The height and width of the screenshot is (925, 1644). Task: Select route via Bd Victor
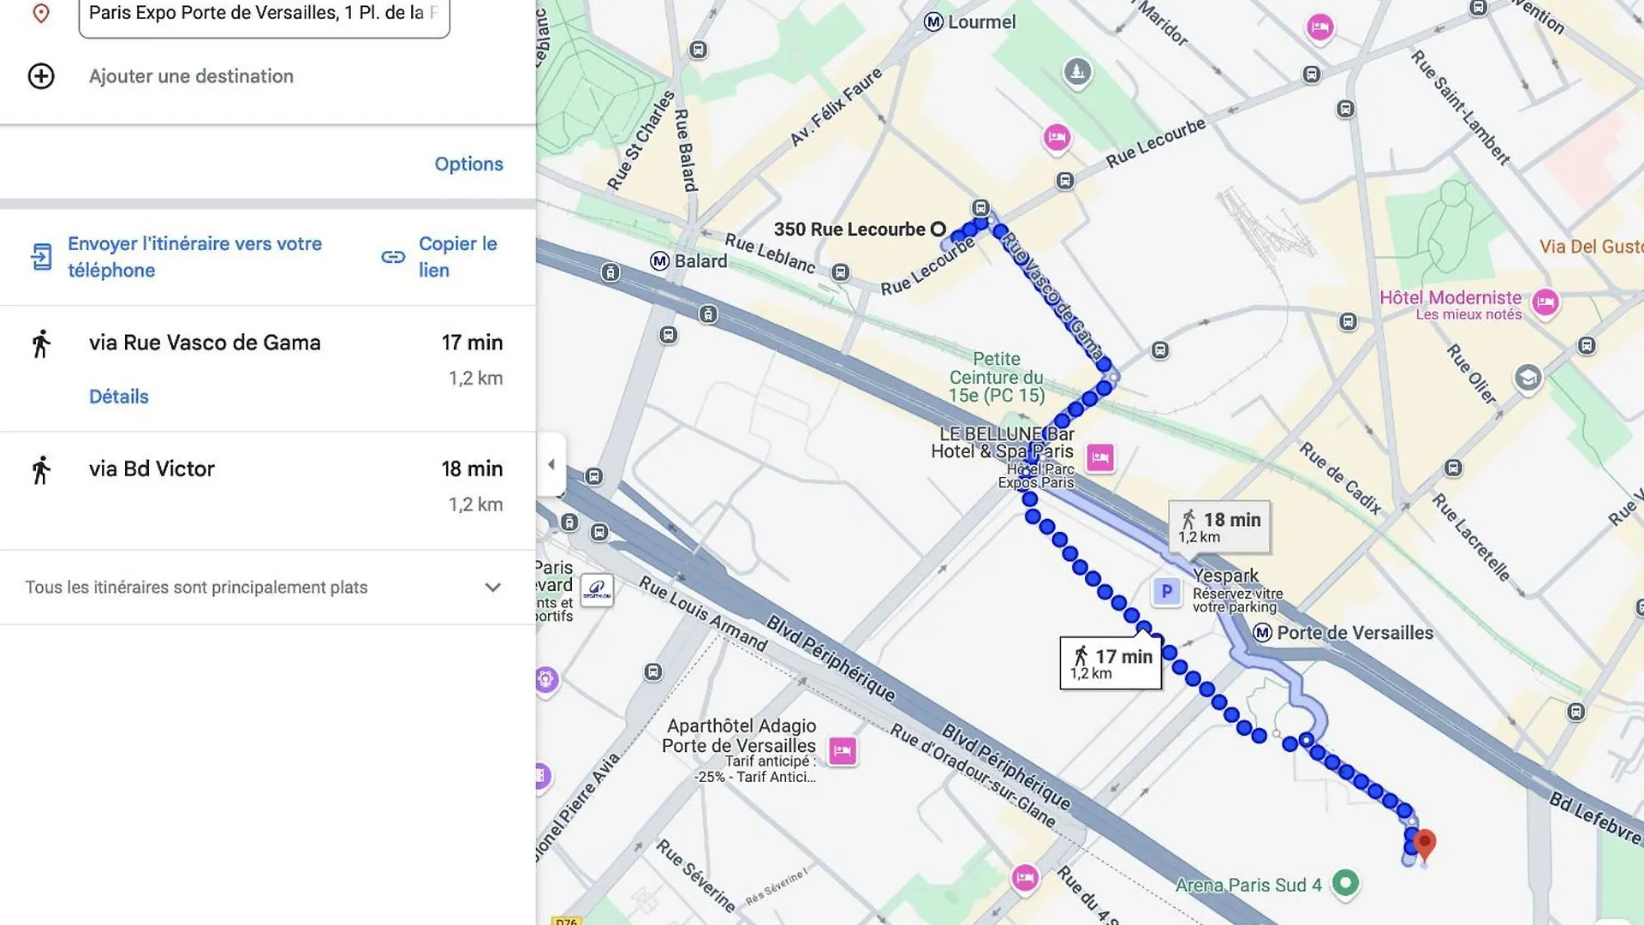click(x=152, y=469)
